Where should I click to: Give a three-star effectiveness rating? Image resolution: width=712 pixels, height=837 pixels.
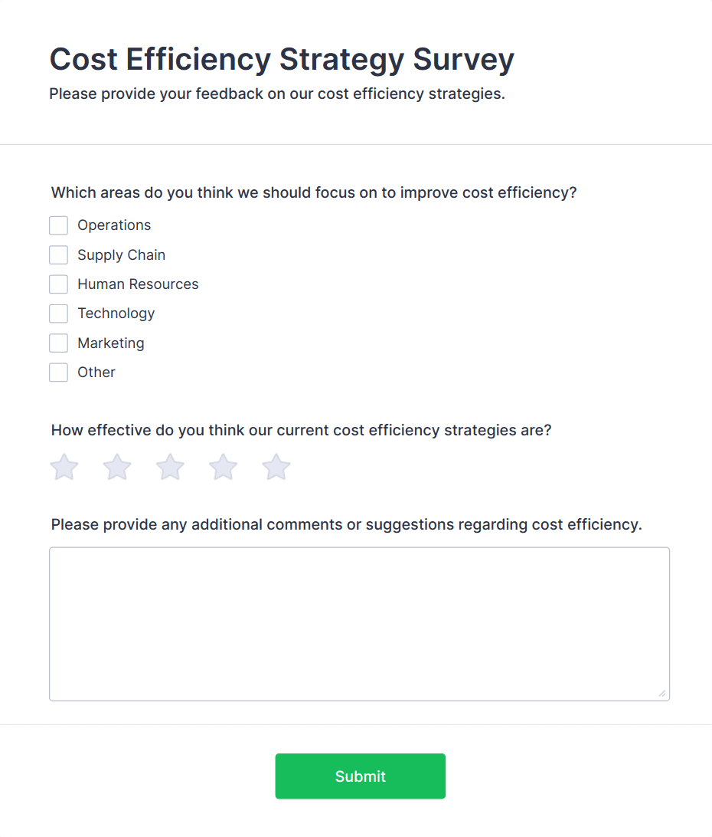coord(170,467)
